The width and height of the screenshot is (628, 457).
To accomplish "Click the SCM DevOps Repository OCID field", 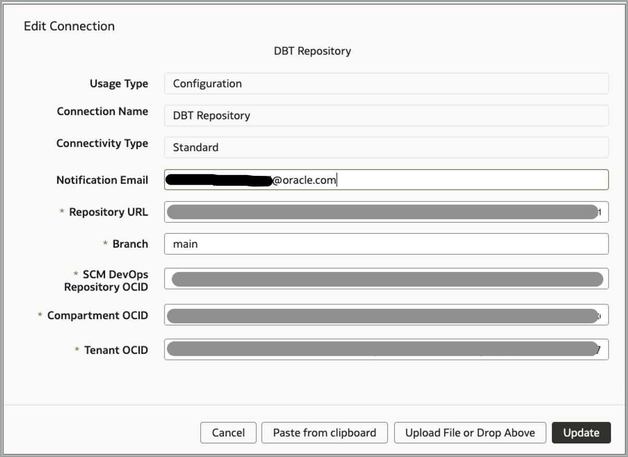I will pos(386,279).
